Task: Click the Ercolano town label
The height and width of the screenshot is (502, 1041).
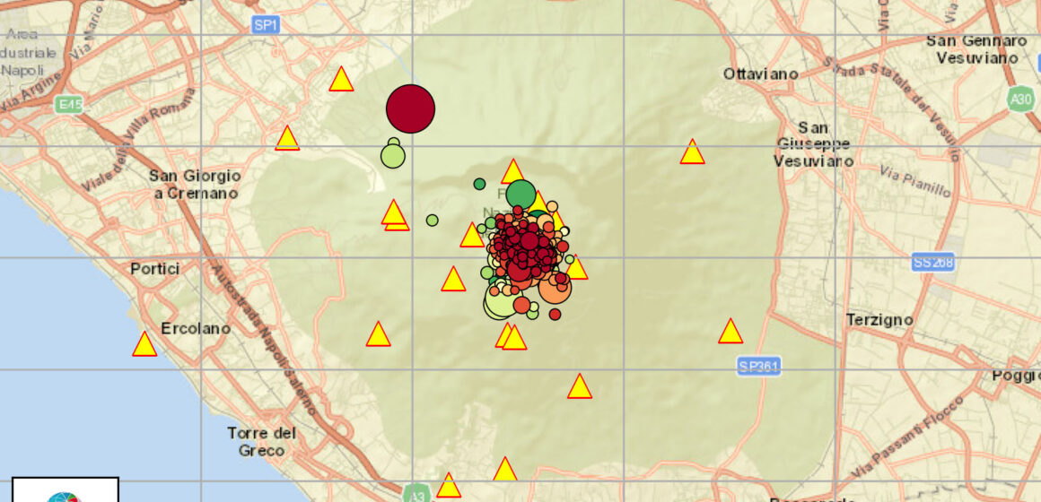Action: click(196, 329)
